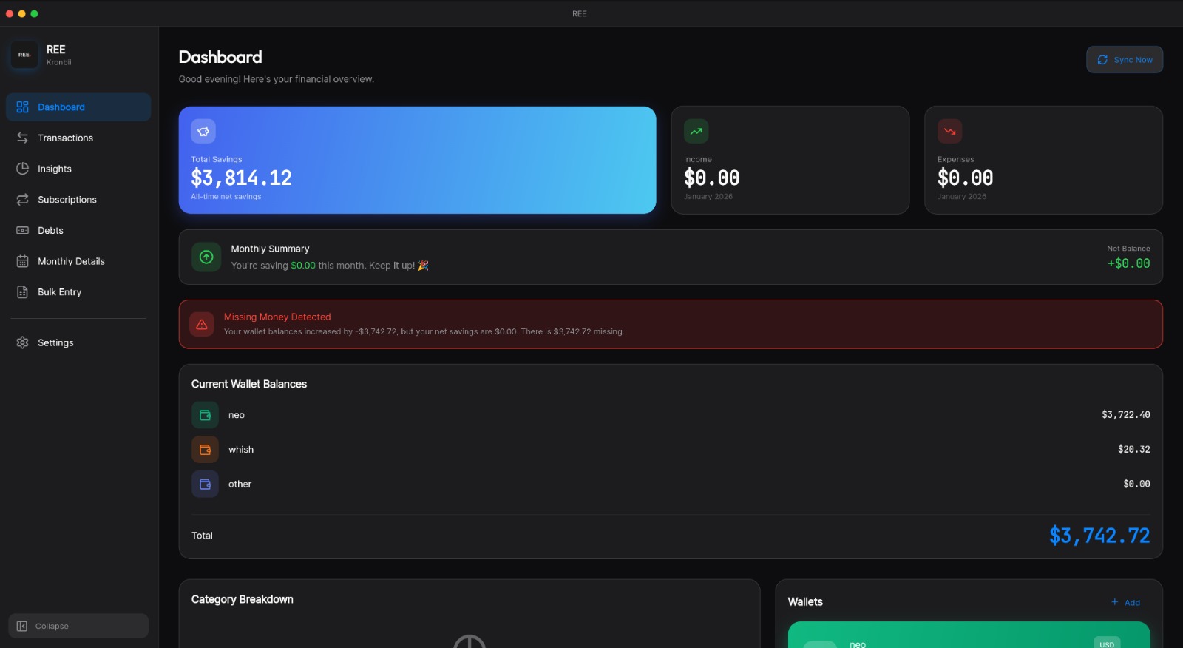This screenshot has height=648, width=1183.
Task: Click the Insights pie chart icon
Action: coord(22,169)
